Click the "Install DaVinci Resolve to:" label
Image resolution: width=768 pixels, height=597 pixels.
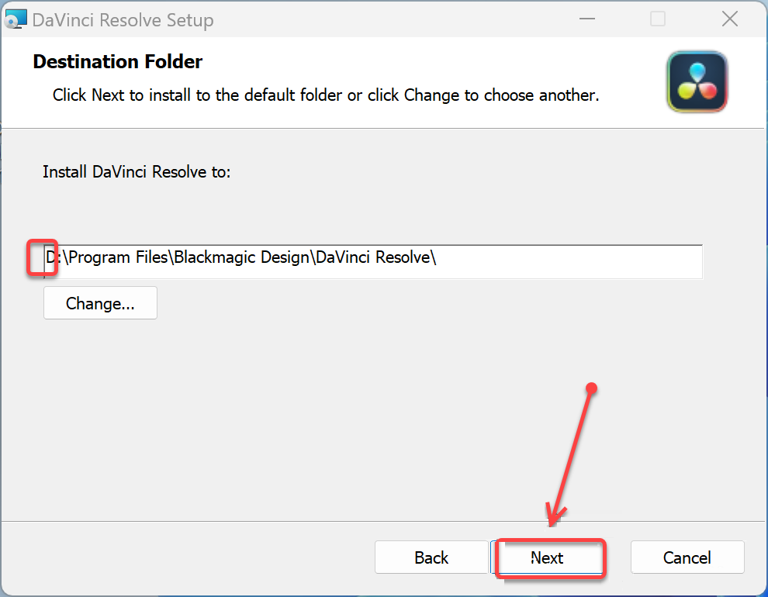pyautogui.click(x=137, y=171)
